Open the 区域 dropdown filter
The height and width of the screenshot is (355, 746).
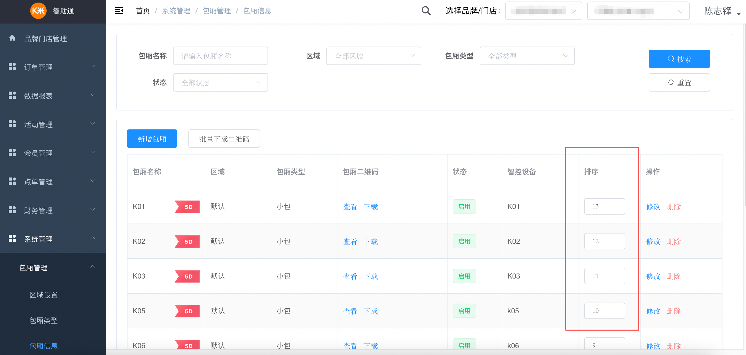[373, 56]
